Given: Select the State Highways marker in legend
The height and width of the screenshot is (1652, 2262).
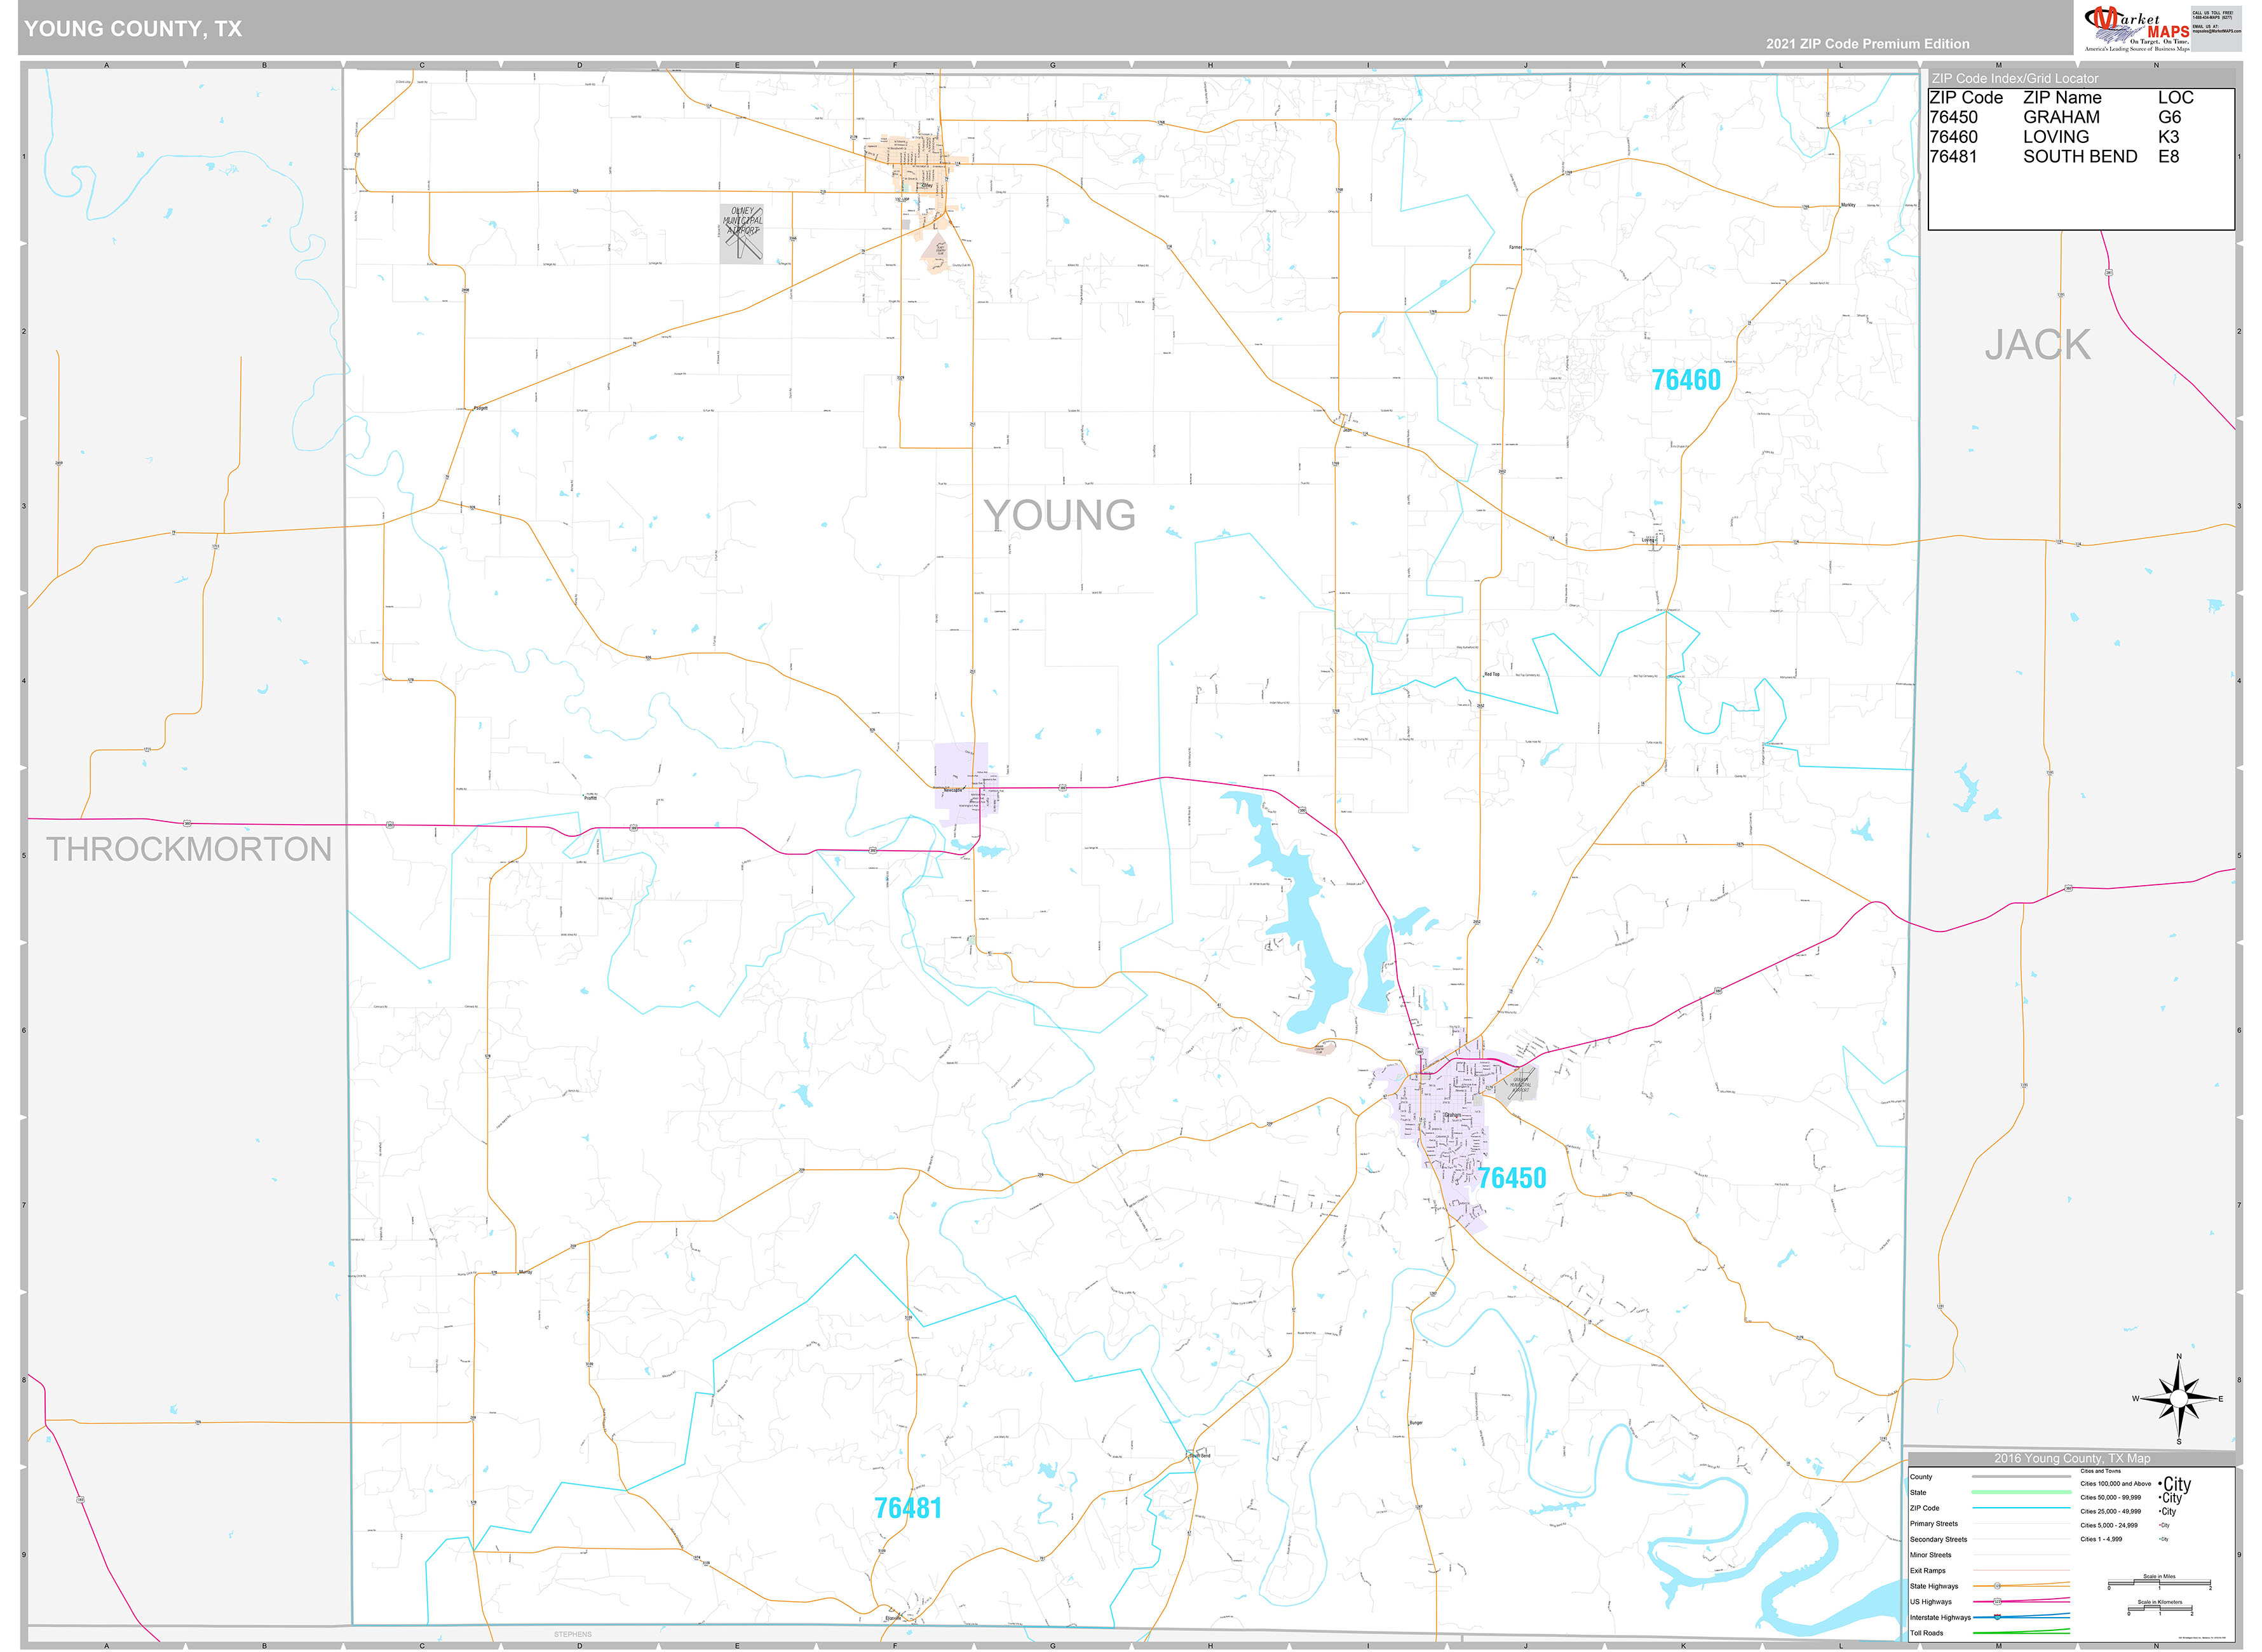Looking at the screenshot, I should click(1998, 1586).
